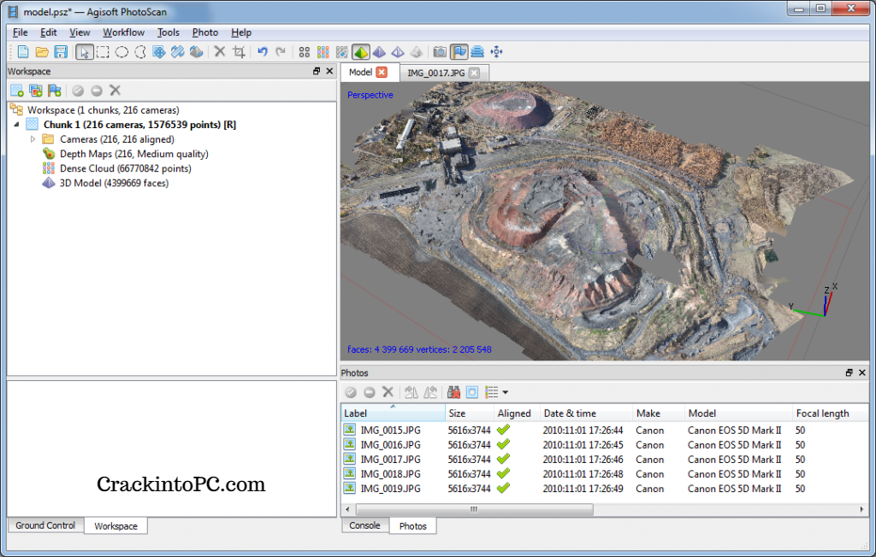Switch to Wireframe model view

(398, 52)
